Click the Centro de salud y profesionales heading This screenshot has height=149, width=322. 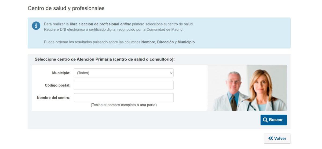pos(66,8)
